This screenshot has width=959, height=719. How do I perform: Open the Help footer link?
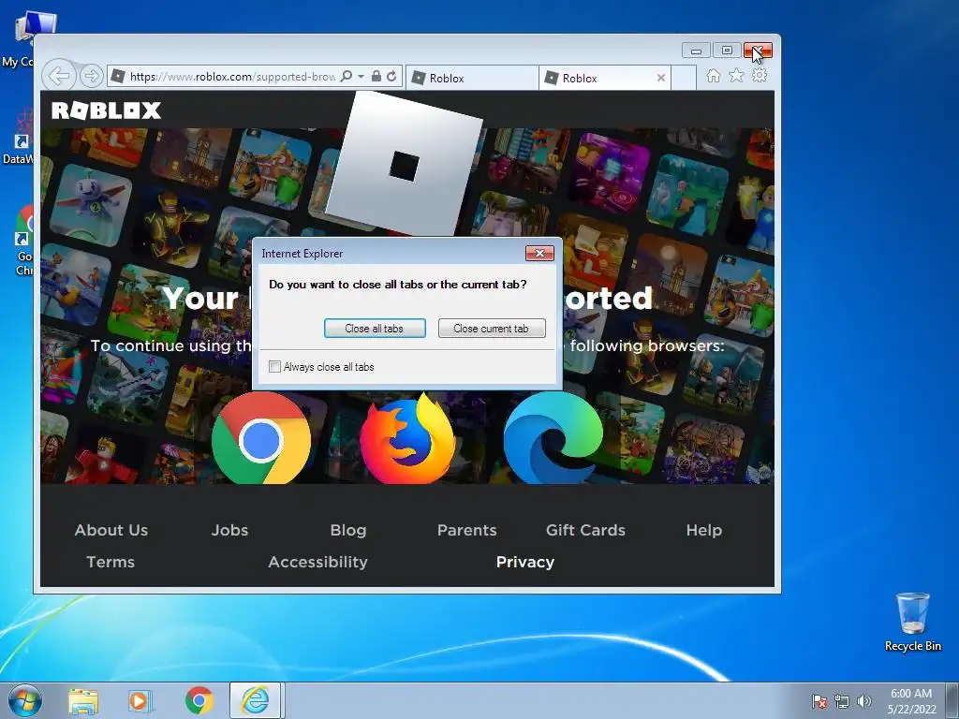(704, 530)
